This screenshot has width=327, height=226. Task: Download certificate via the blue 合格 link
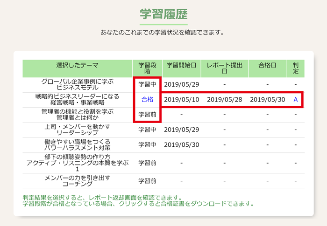(x=147, y=99)
